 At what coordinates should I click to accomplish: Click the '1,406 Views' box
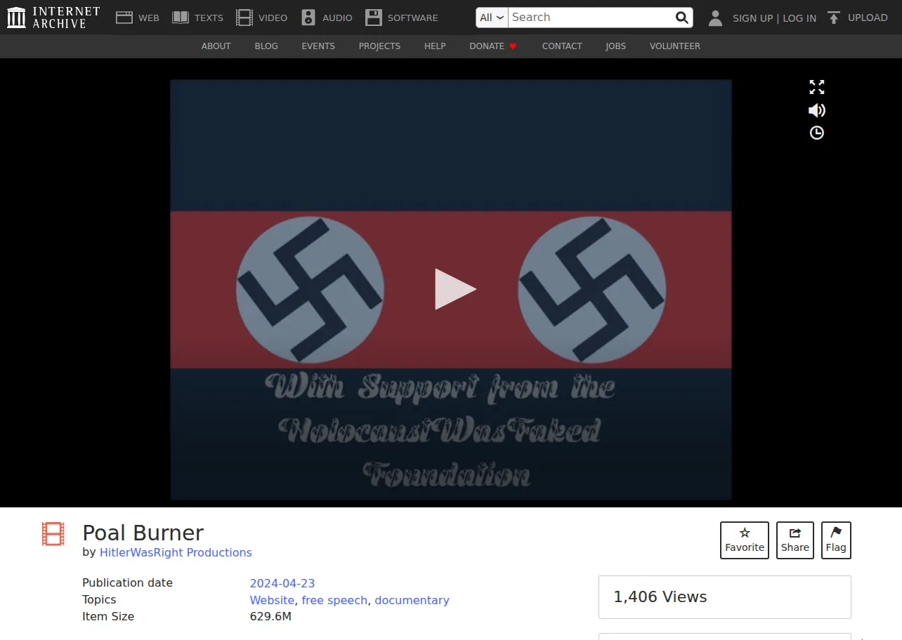point(724,597)
